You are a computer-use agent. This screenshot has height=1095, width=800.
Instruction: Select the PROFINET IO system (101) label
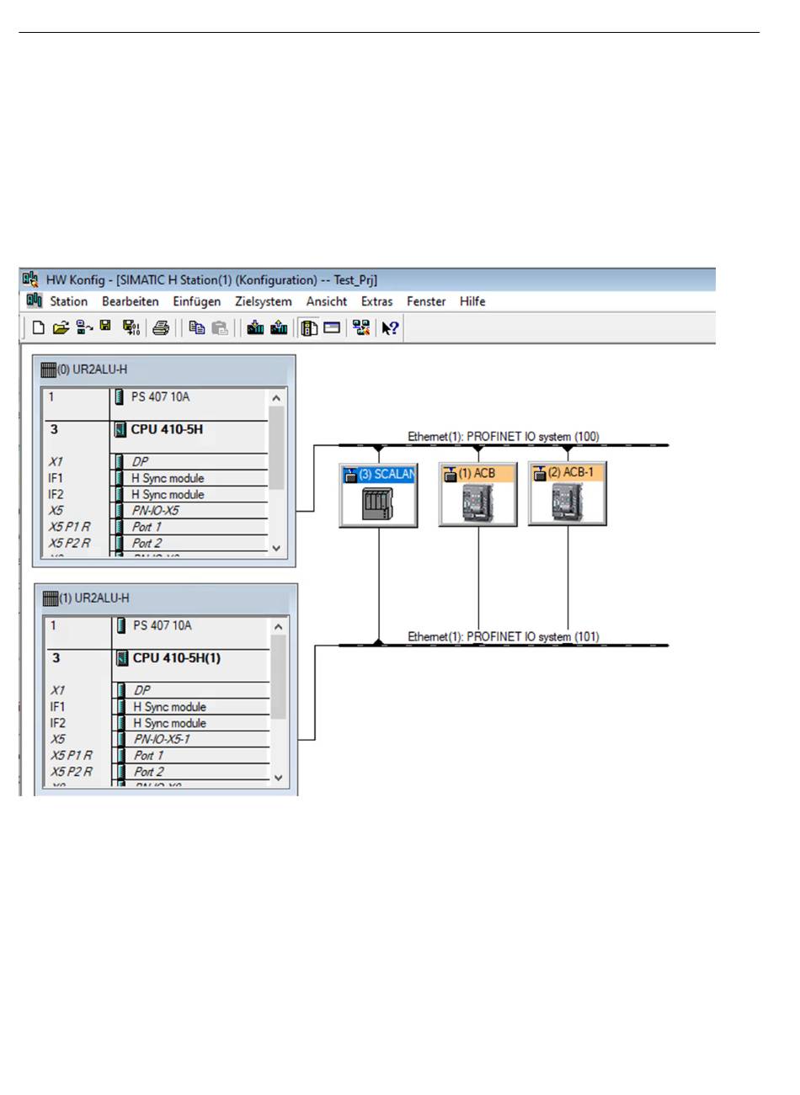pos(504,636)
